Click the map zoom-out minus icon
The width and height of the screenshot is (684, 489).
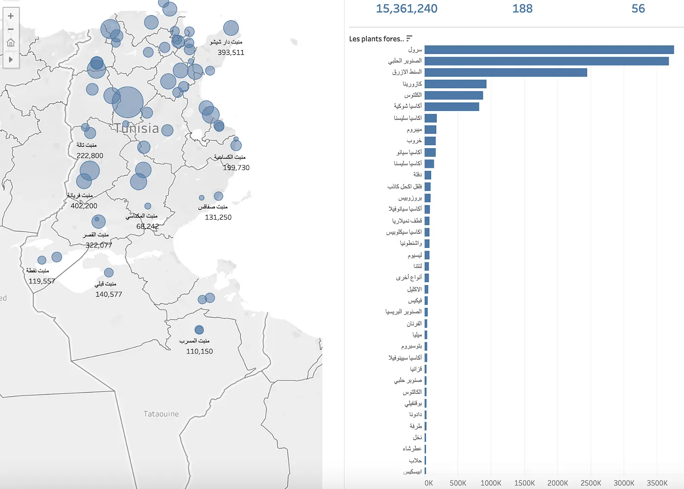(10, 29)
